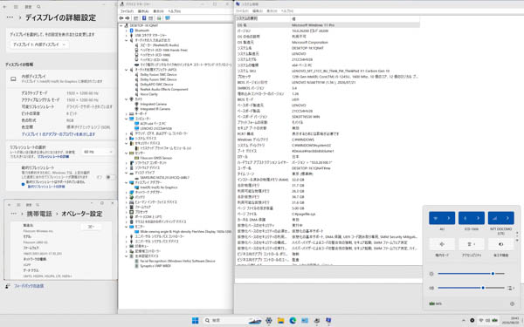Open Bluetooth devices chevron in quick settings
524x327 pixels.
pyautogui.click(x=479, y=218)
